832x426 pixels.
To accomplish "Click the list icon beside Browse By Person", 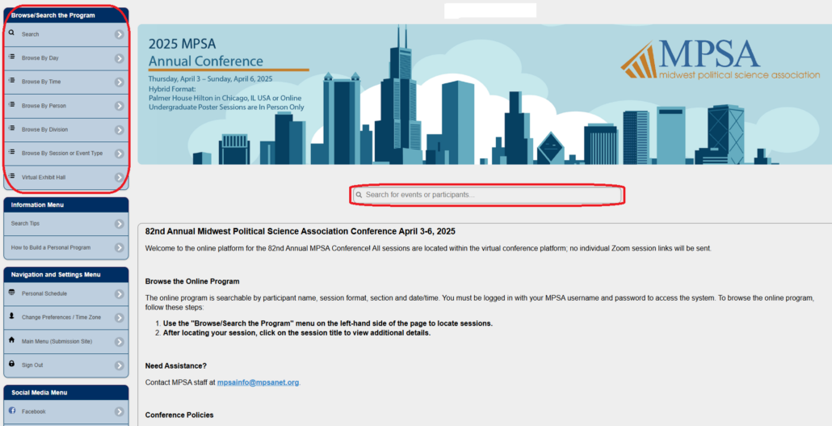I will pos(11,104).
